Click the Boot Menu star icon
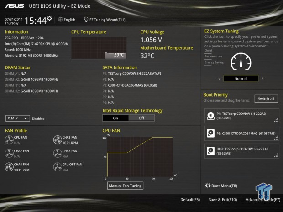 coord(208,186)
